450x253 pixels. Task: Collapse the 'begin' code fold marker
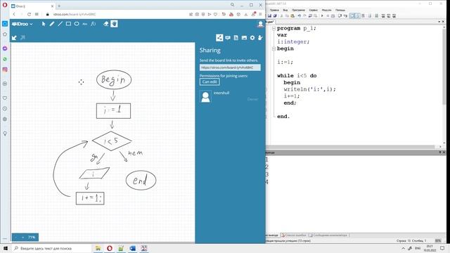tap(274, 48)
